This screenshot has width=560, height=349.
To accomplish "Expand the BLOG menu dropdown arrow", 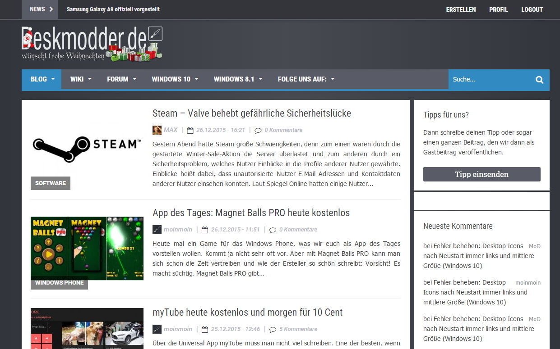I will 53,79.
